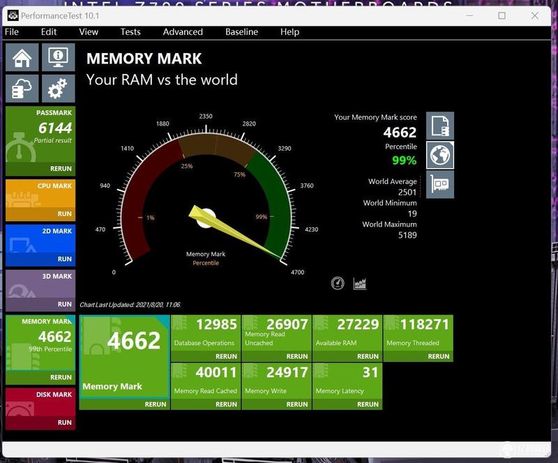Open the Baseline menu

coord(241,32)
